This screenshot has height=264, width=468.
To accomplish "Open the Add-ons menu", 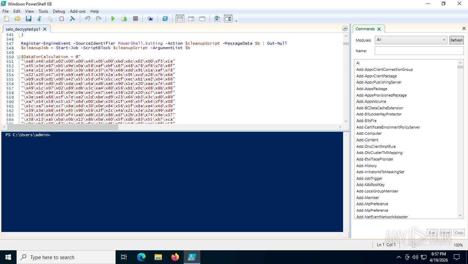I will click(x=78, y=11).
